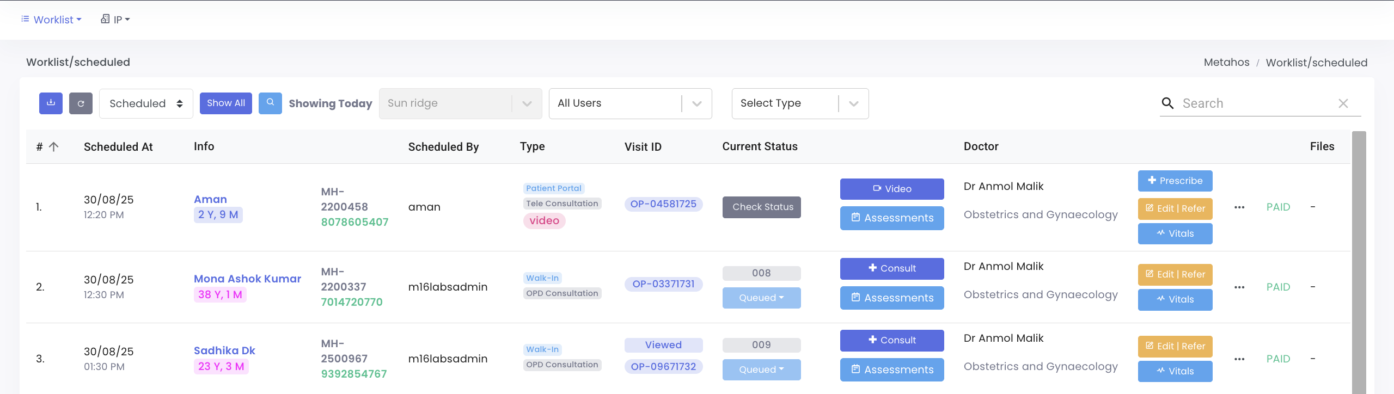Click into the Search input field
Viewport: 1394px width, 394px height.
pyautogui.click(x=1252, y=103)
